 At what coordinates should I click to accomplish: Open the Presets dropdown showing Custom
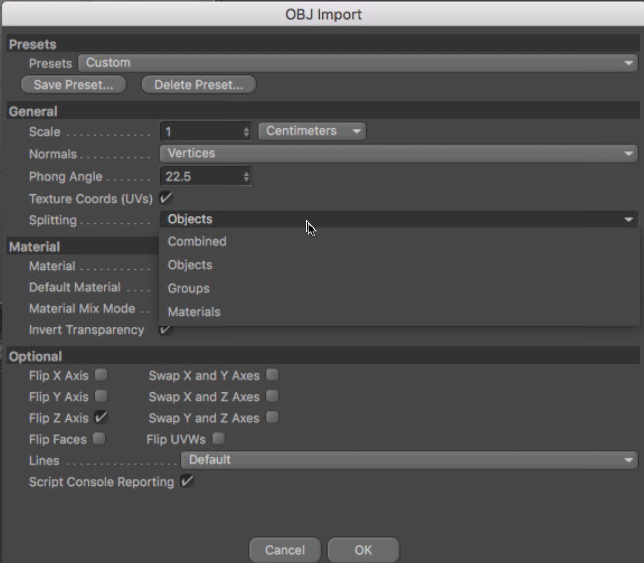[x=357, y=63]
